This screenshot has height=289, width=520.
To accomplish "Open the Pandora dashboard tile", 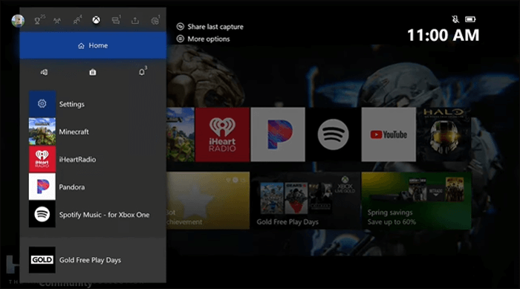I will (x=278, y=134).
